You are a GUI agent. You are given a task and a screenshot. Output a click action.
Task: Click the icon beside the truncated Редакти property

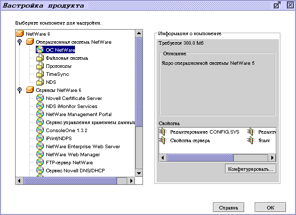point(251,132)
